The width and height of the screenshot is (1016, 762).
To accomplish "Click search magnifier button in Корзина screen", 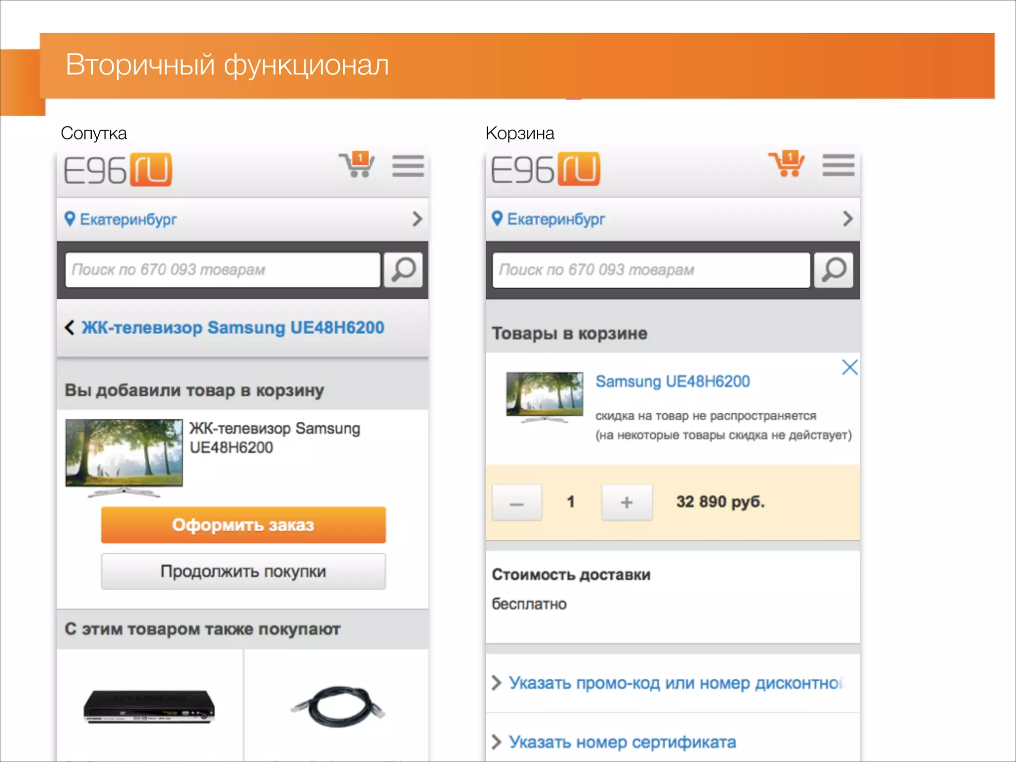I will coord(834,270).
